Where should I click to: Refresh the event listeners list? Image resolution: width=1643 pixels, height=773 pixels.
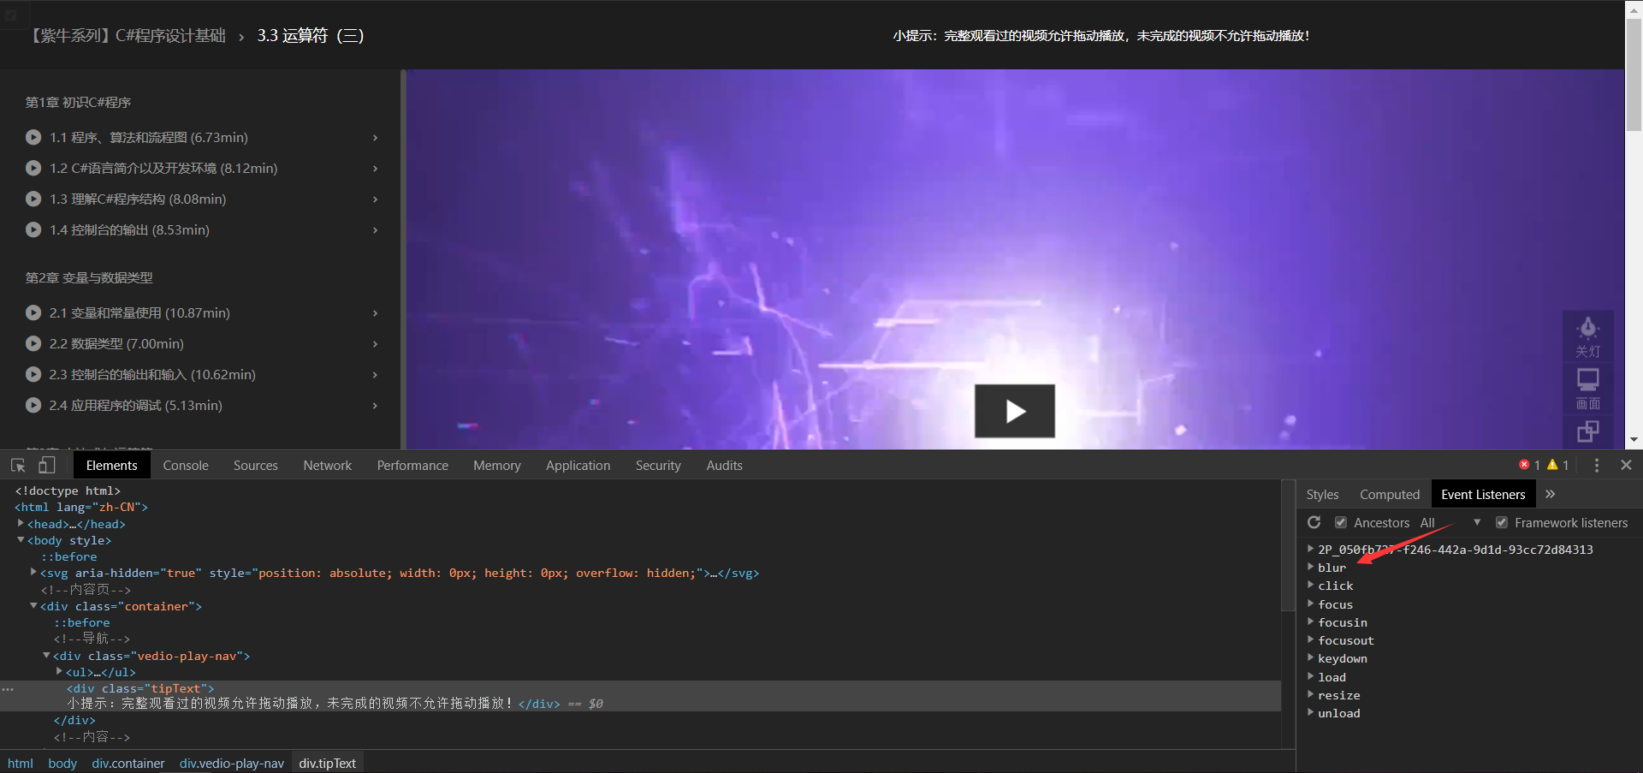pyautogui.click(x=1314, y=522)
